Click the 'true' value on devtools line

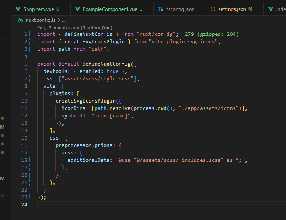[112, 71]
